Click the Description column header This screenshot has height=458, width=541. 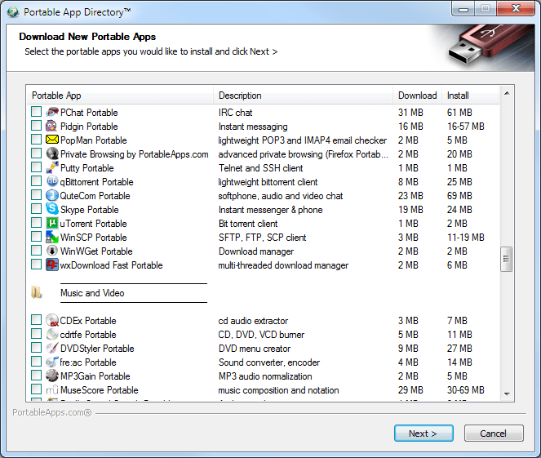(x=304, y=96)
